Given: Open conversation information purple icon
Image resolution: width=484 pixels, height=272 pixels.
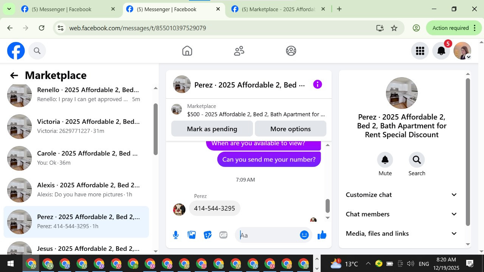Looking at the screenshot, I should tap(318, 84).
